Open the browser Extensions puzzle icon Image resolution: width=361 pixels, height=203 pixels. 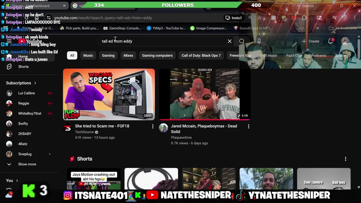click(304, 18)
